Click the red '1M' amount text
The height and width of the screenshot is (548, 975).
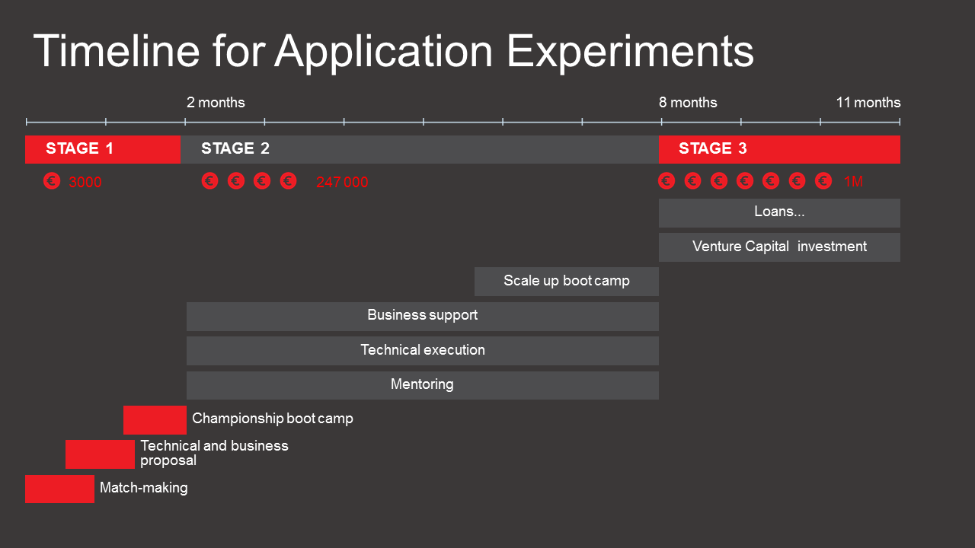(853, 182)
